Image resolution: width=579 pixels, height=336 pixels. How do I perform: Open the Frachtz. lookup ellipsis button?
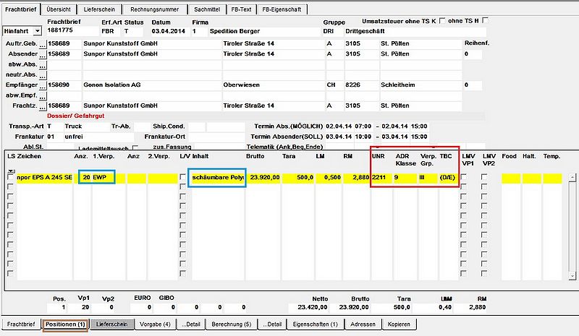(x=43, y=106)
